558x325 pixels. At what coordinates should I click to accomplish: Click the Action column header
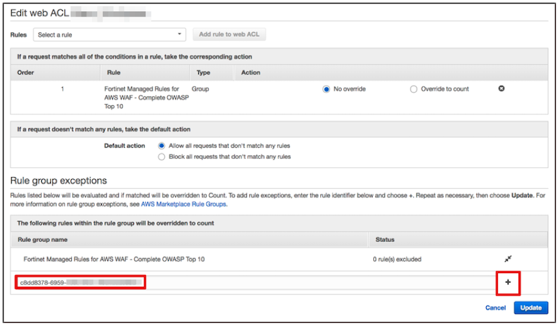[250, 72]
